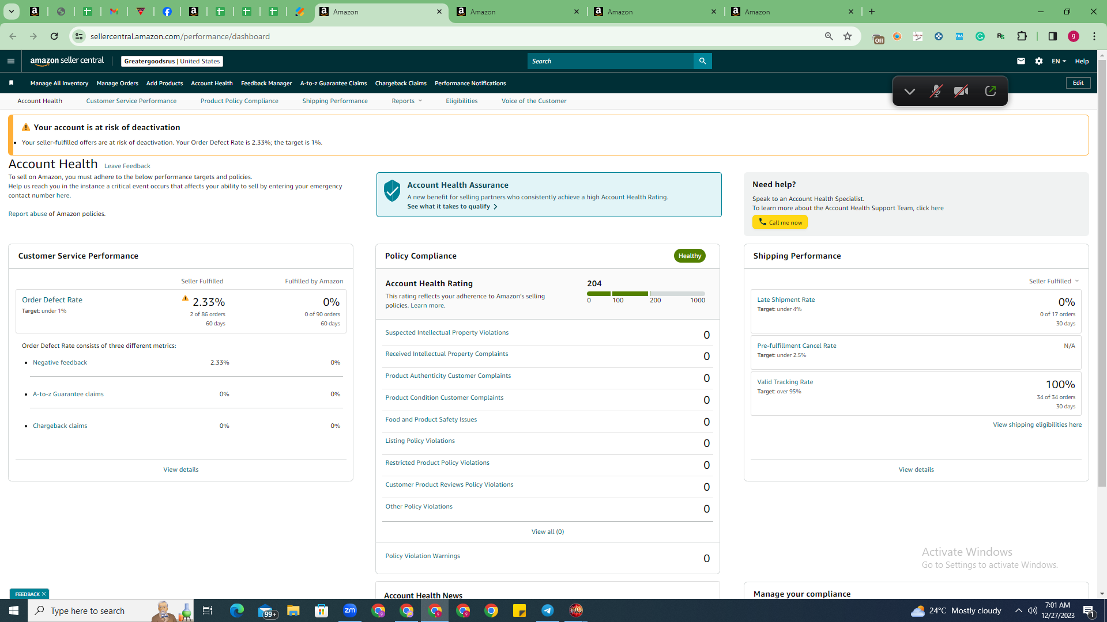Open the tab search dropdown arrow

[12, 12]
